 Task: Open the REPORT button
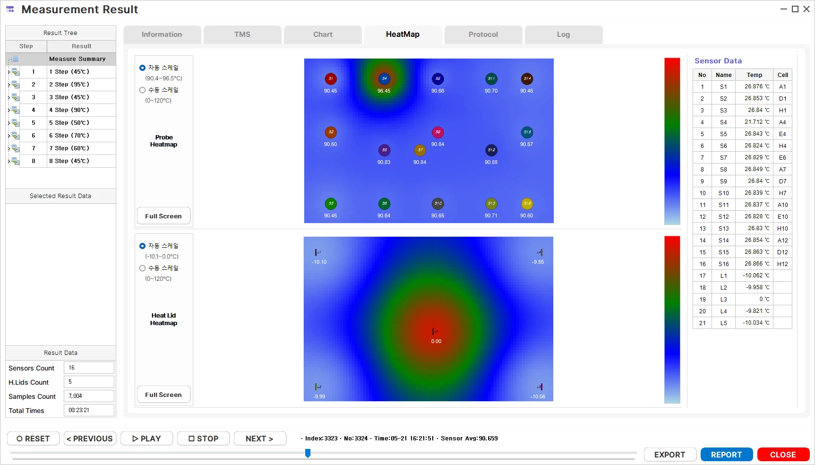pyautogui.click(x=727, y=455)
